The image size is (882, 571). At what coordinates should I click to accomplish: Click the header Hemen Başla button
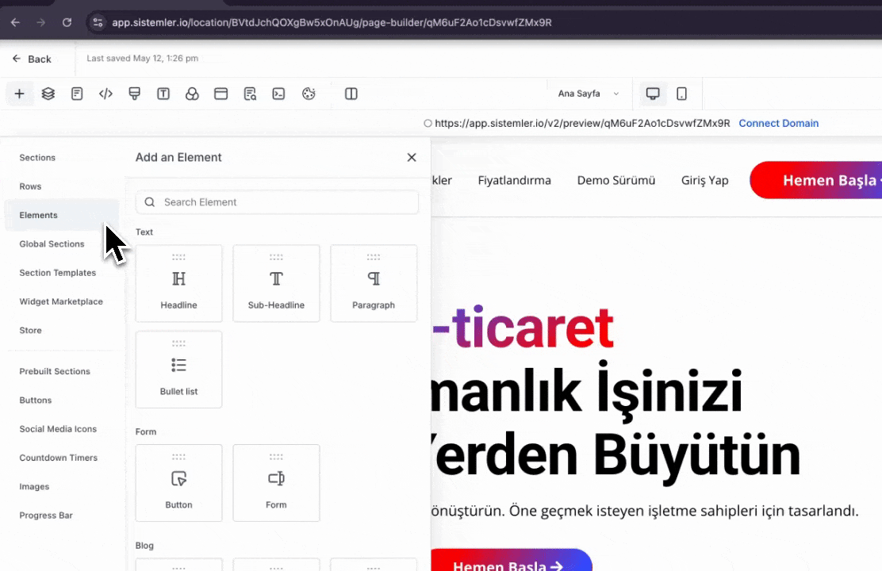click(x=815, y=180)
